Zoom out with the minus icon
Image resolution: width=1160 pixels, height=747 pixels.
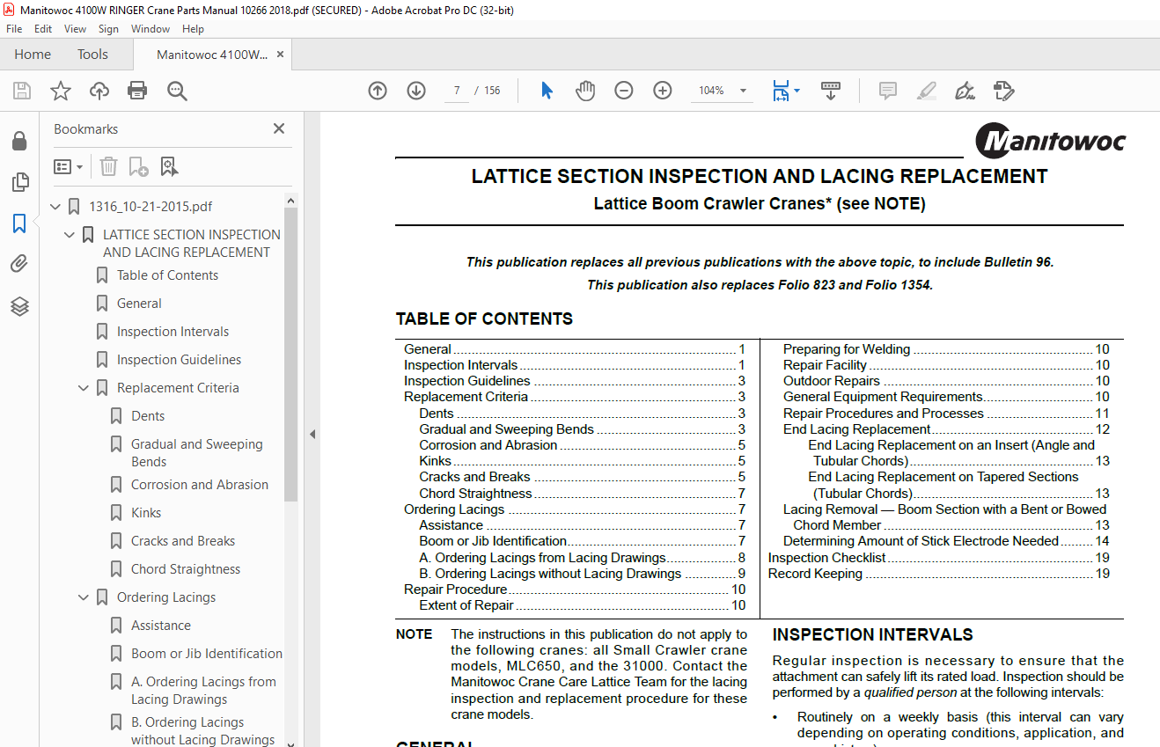(x=624, y=91)
